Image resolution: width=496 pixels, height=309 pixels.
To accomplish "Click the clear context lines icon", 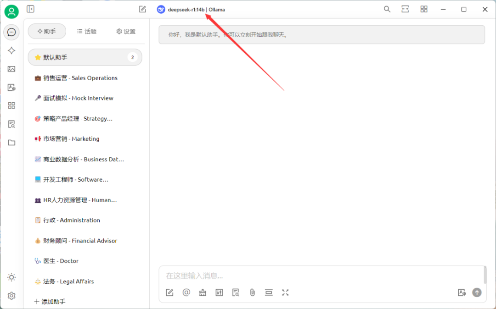I will tap(269, 292).
